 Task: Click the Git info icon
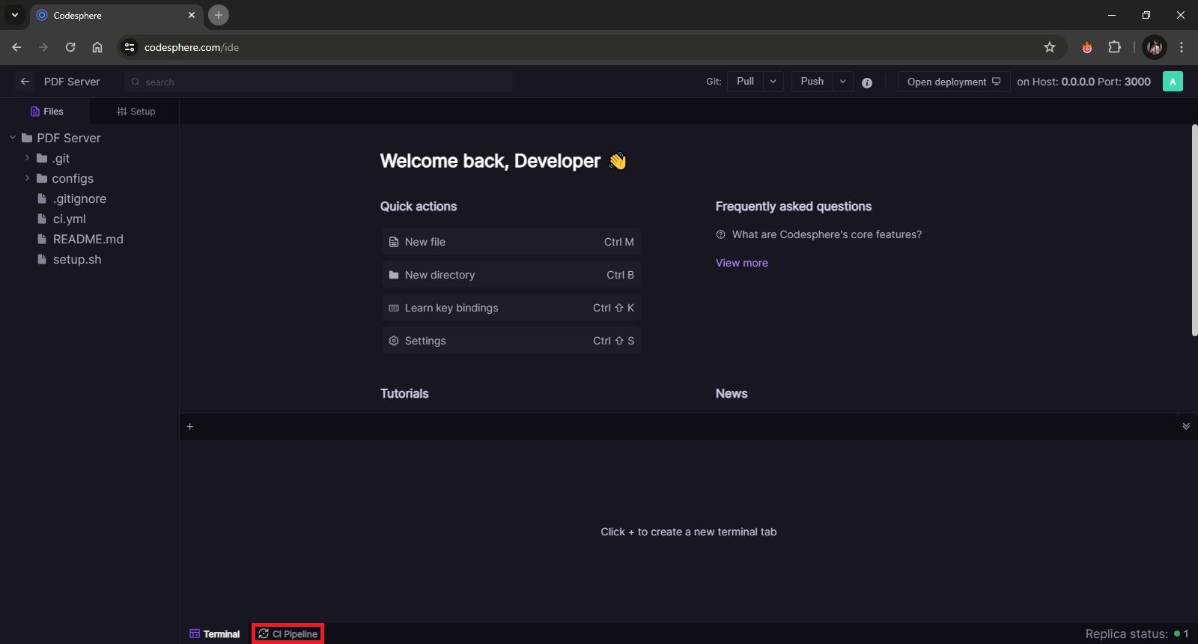pos(867,82)
